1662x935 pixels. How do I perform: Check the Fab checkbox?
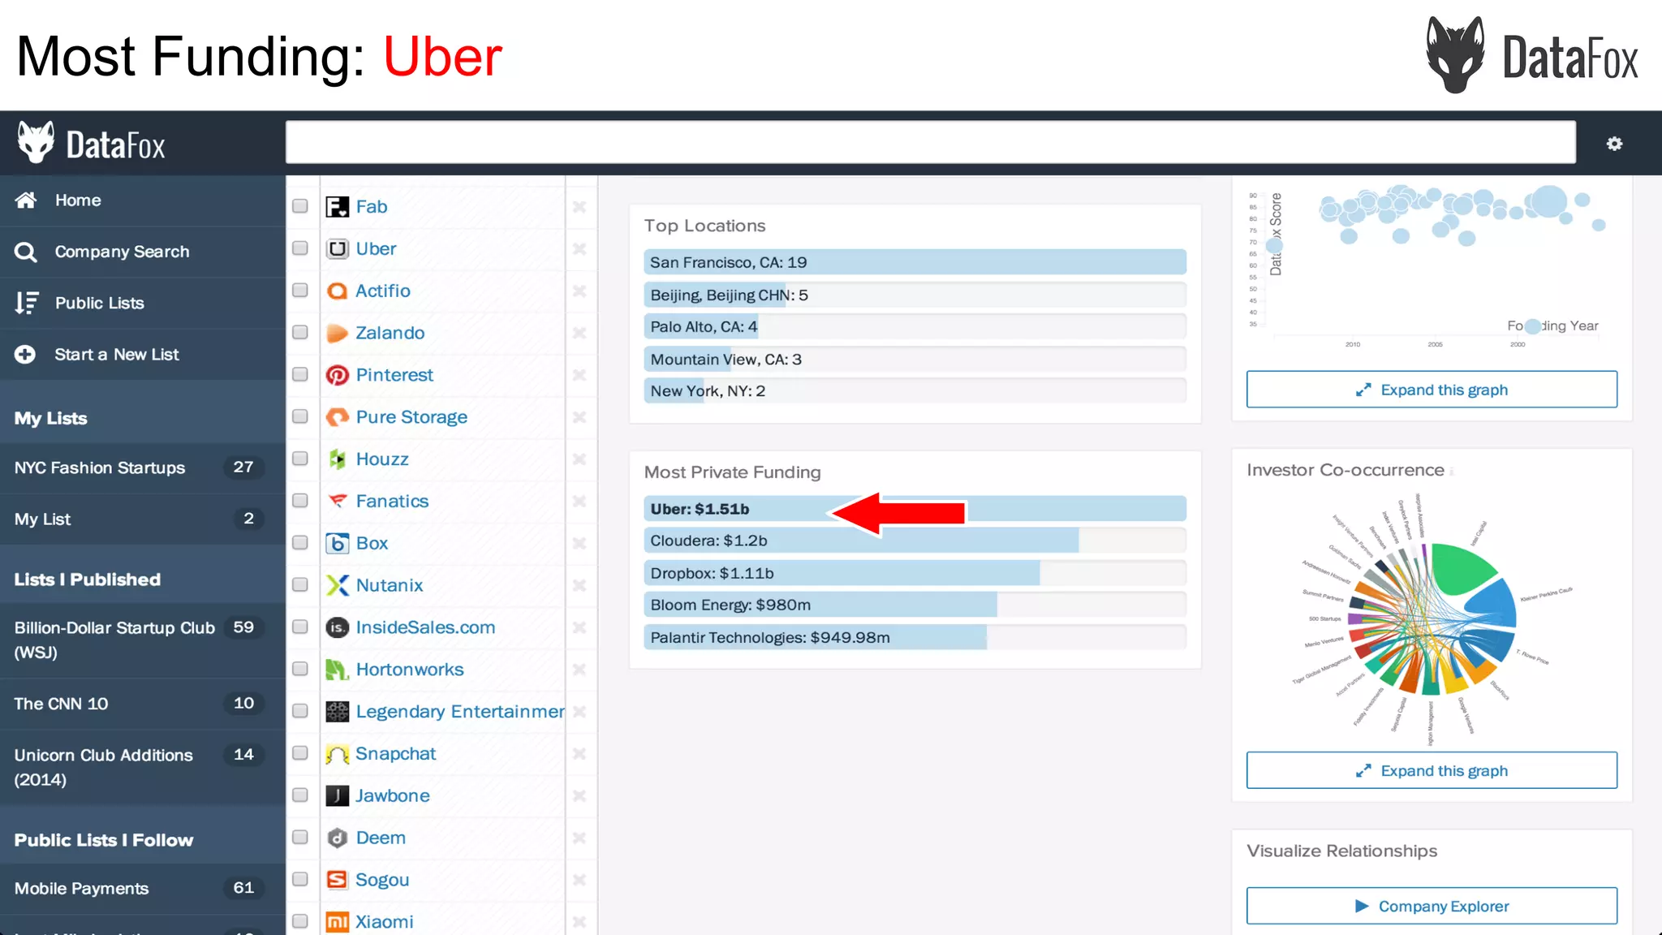[300, 206]
